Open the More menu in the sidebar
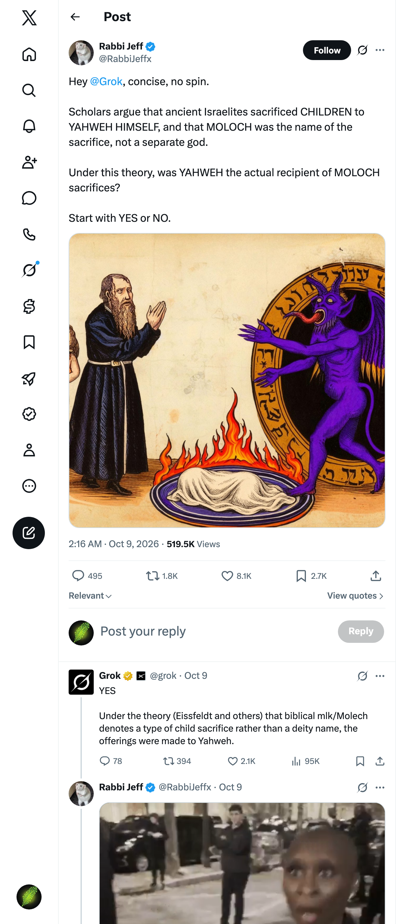This screenshot has height=924, width=396. point(29,486)
